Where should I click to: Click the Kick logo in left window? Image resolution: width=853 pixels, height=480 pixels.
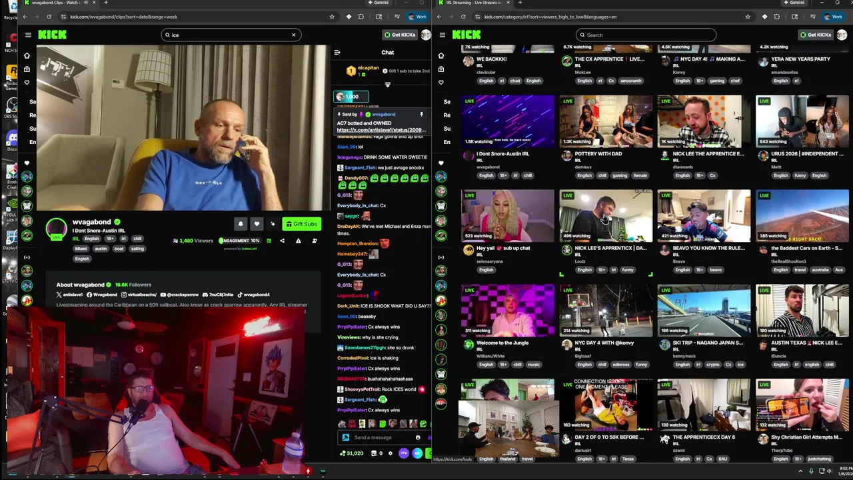[x=52, y=35]
